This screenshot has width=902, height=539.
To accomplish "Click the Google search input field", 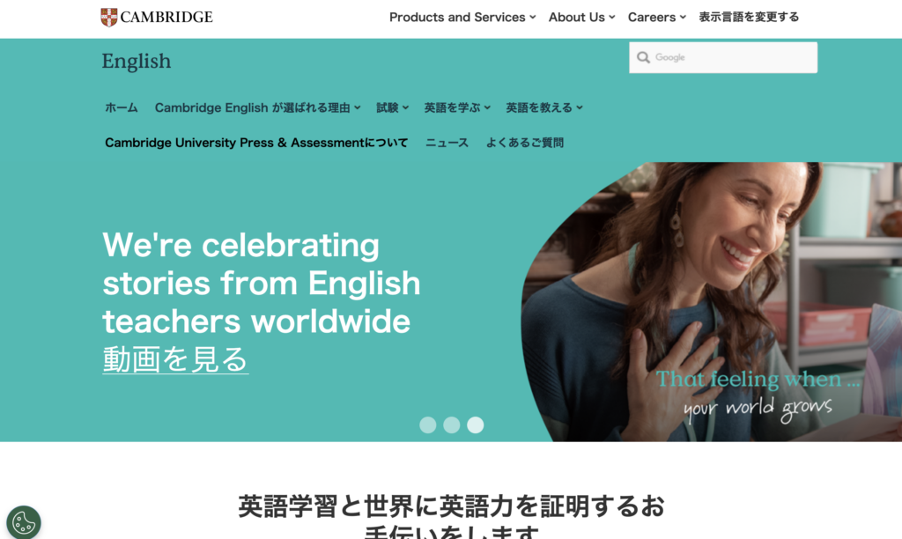I will pos(723,57).
